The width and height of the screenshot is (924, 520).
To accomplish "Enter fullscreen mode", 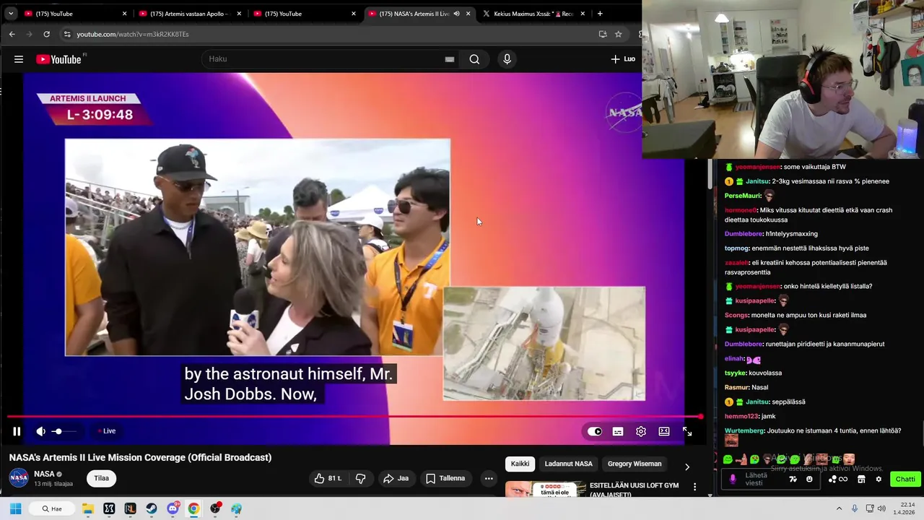I will coord(687,431).
